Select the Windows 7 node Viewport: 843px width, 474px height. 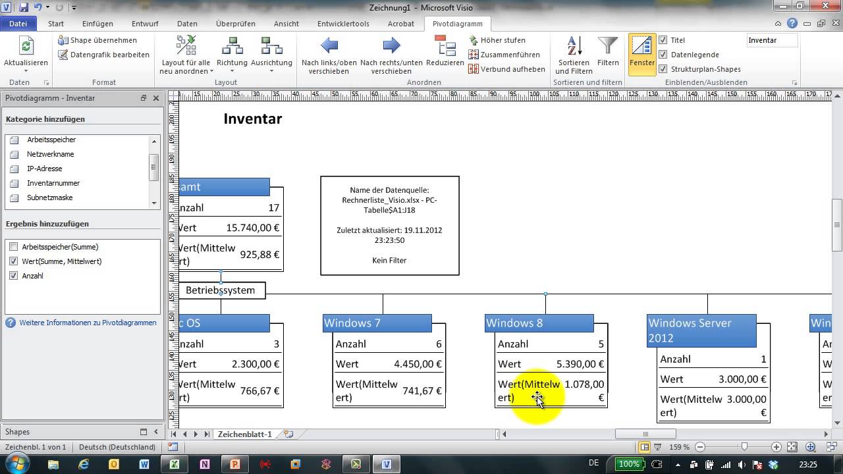click(x=378, y=323)
